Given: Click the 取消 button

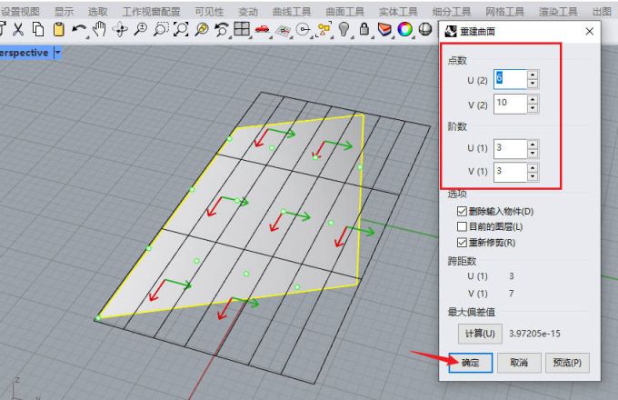Looking at the screenshot, I should click(519, 363).
